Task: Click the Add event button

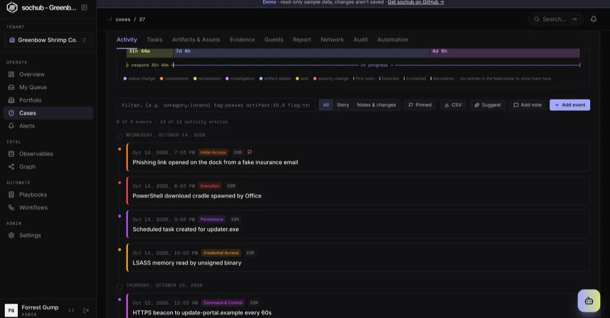Action: (x=570, y=105)
